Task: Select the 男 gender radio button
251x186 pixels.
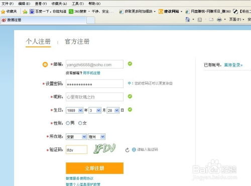Action: [x=68, y=123]
